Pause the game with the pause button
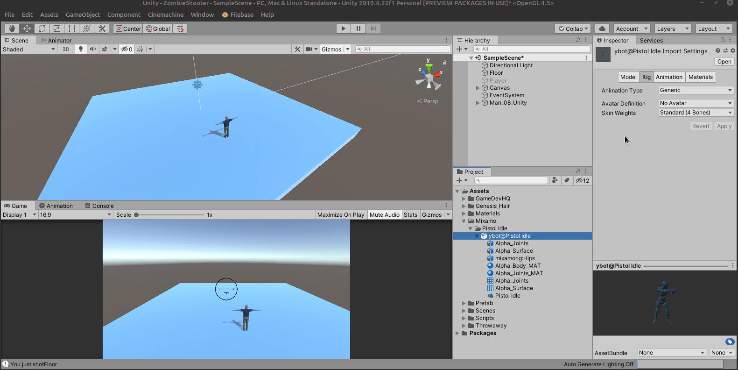 (x=358, y=28)
